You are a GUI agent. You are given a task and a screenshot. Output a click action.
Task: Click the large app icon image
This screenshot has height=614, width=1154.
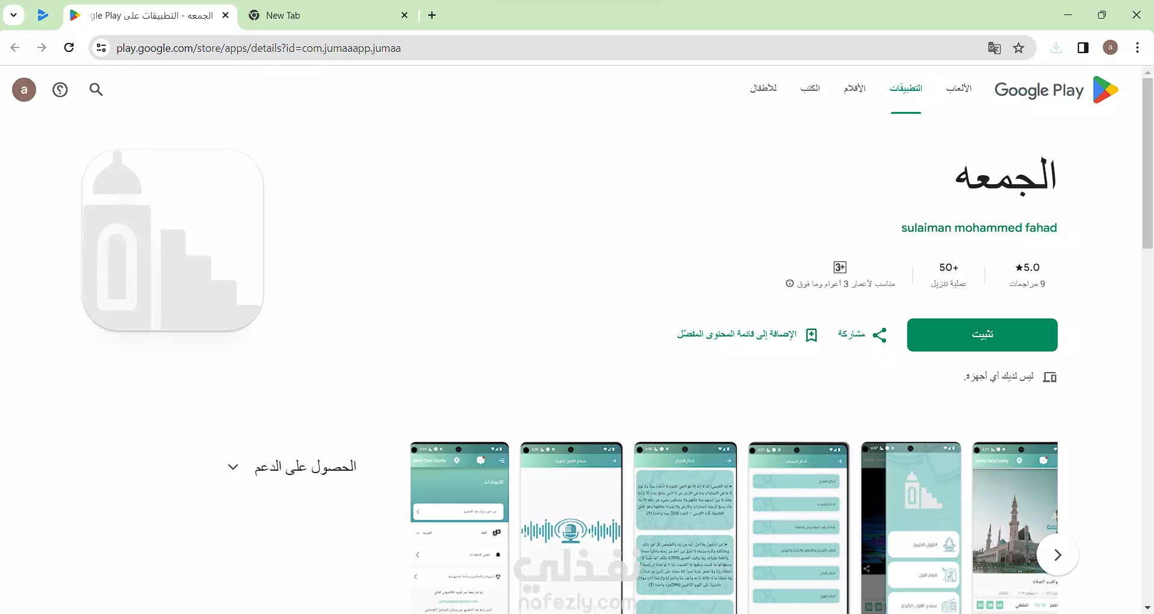pos(173,240)
